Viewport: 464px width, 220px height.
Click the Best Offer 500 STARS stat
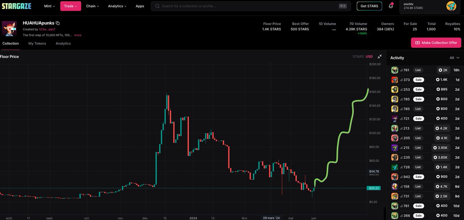tap(300, 27)
